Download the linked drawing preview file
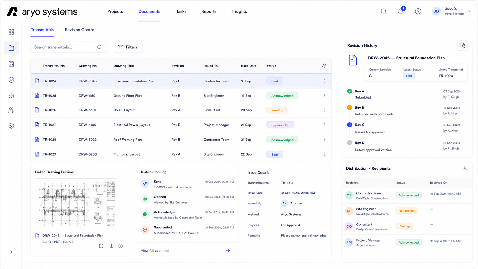Screen dimensions: 478x269 click(111, 246)
